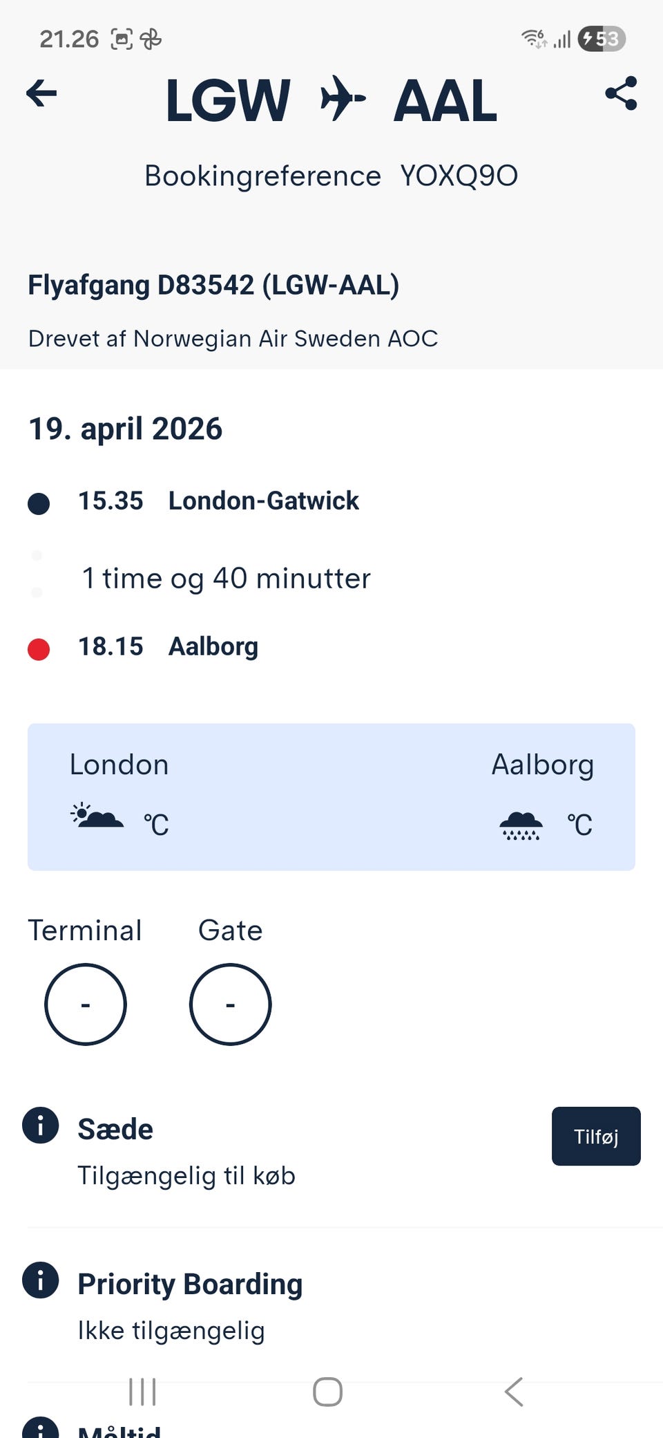The height and width of the screenshot is (1438, 663).
Task: Tap the Gate circle indicator
Action: pos(230,1004)
